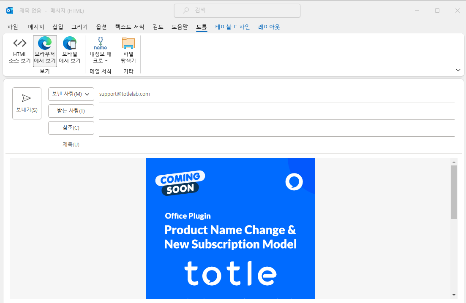Image resolution: width=466 pixels, height=303 pixels.
Task: Click the Cc input field
Action: tap(277, 128)
